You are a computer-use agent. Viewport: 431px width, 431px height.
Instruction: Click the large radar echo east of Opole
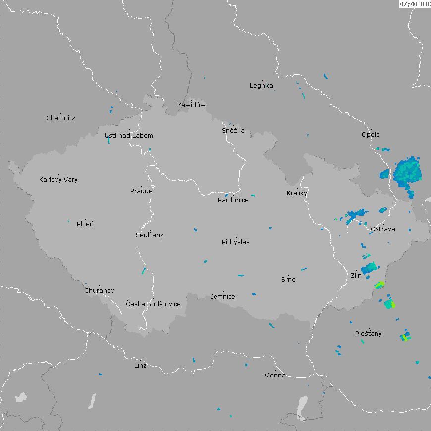[x=408, y=172]
